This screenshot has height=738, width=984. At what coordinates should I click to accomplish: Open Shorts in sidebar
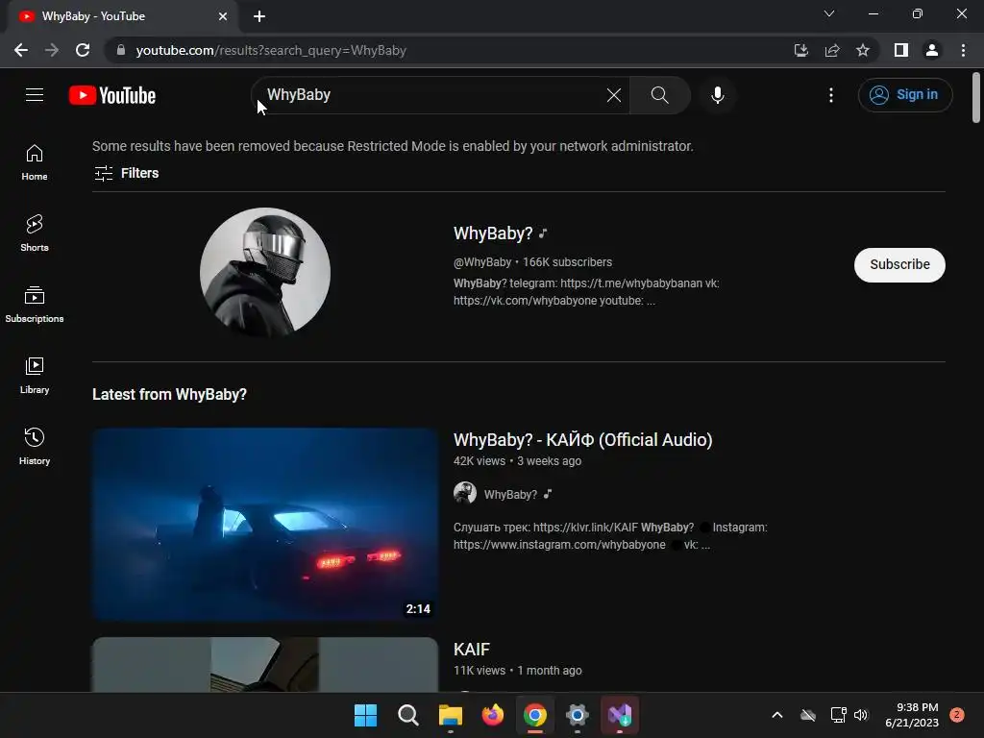tap(35, 233)
